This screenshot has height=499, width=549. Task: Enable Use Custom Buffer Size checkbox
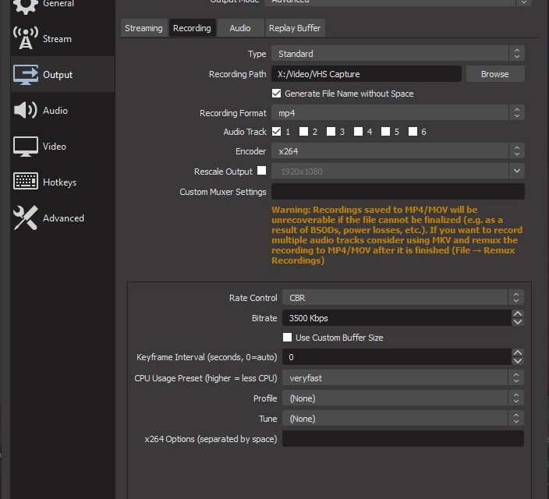point(288,338)
